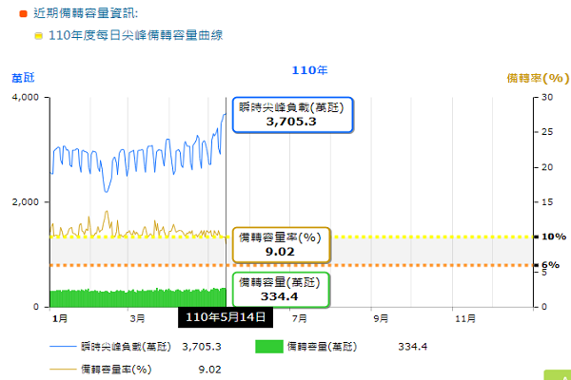Click the 備轉容量 334.4 green tooltip box
The width and height of the screenshot is (571, 380).
pos(281,290)
